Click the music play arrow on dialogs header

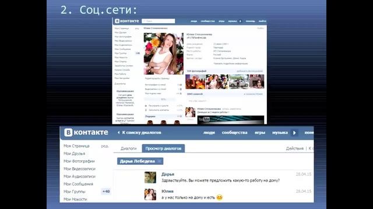(294, 133)
